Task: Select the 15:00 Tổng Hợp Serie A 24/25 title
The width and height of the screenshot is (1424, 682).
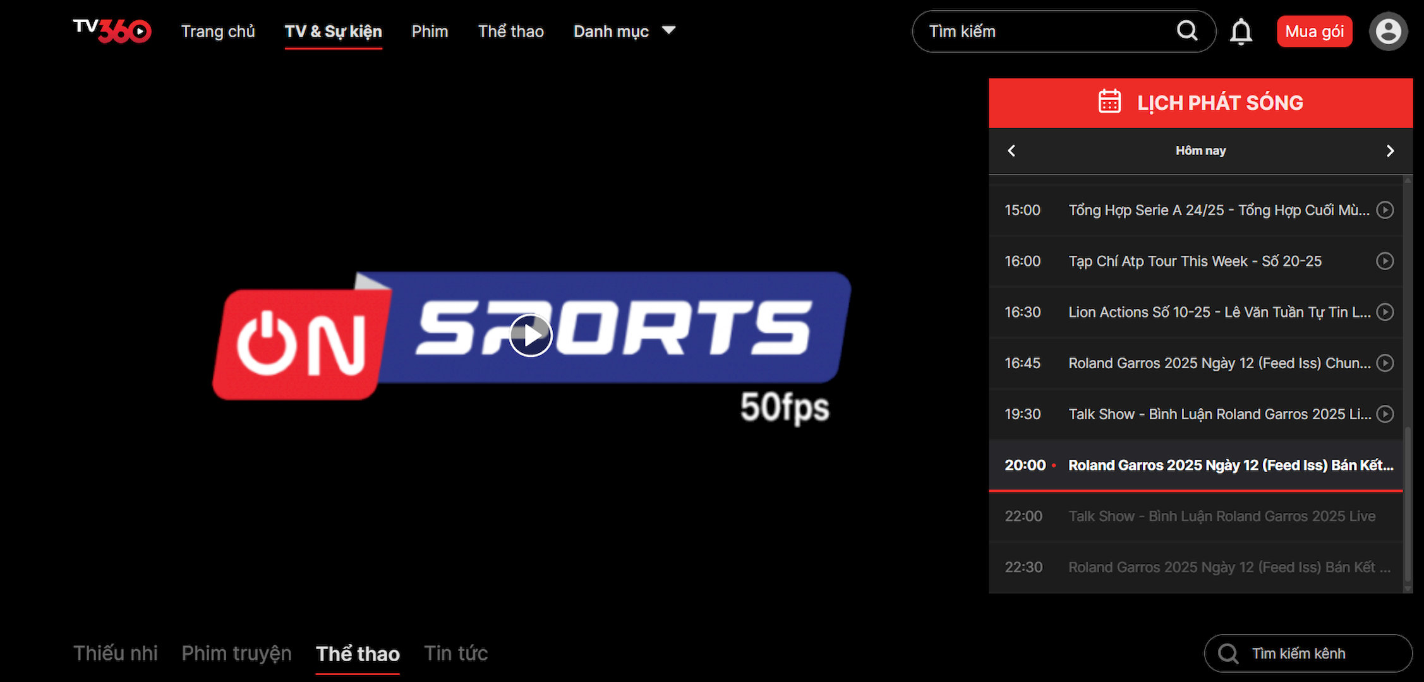Action: tap(1219, 210)
